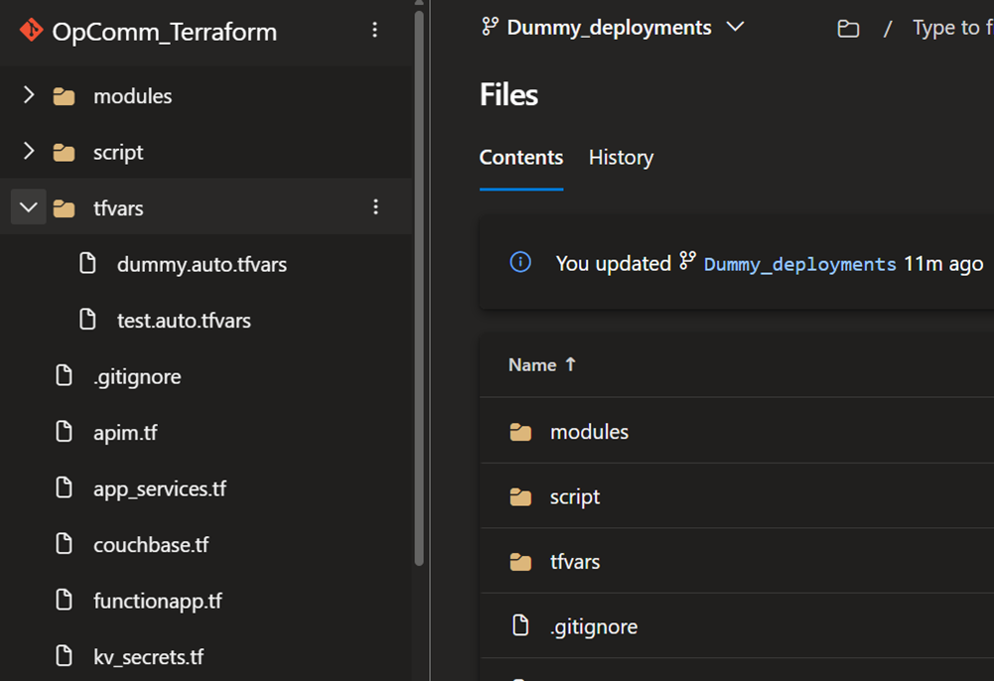Open tfvars folder from the file list

[575, 562]
